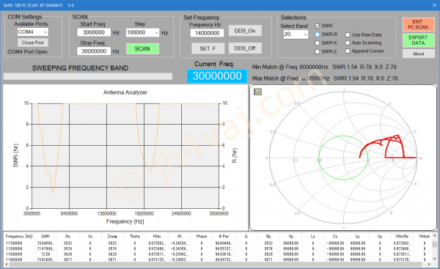Close the SARK-100 PC Scan window
The width and height of the screenshot is (440, 269).
tap(434, 5)
